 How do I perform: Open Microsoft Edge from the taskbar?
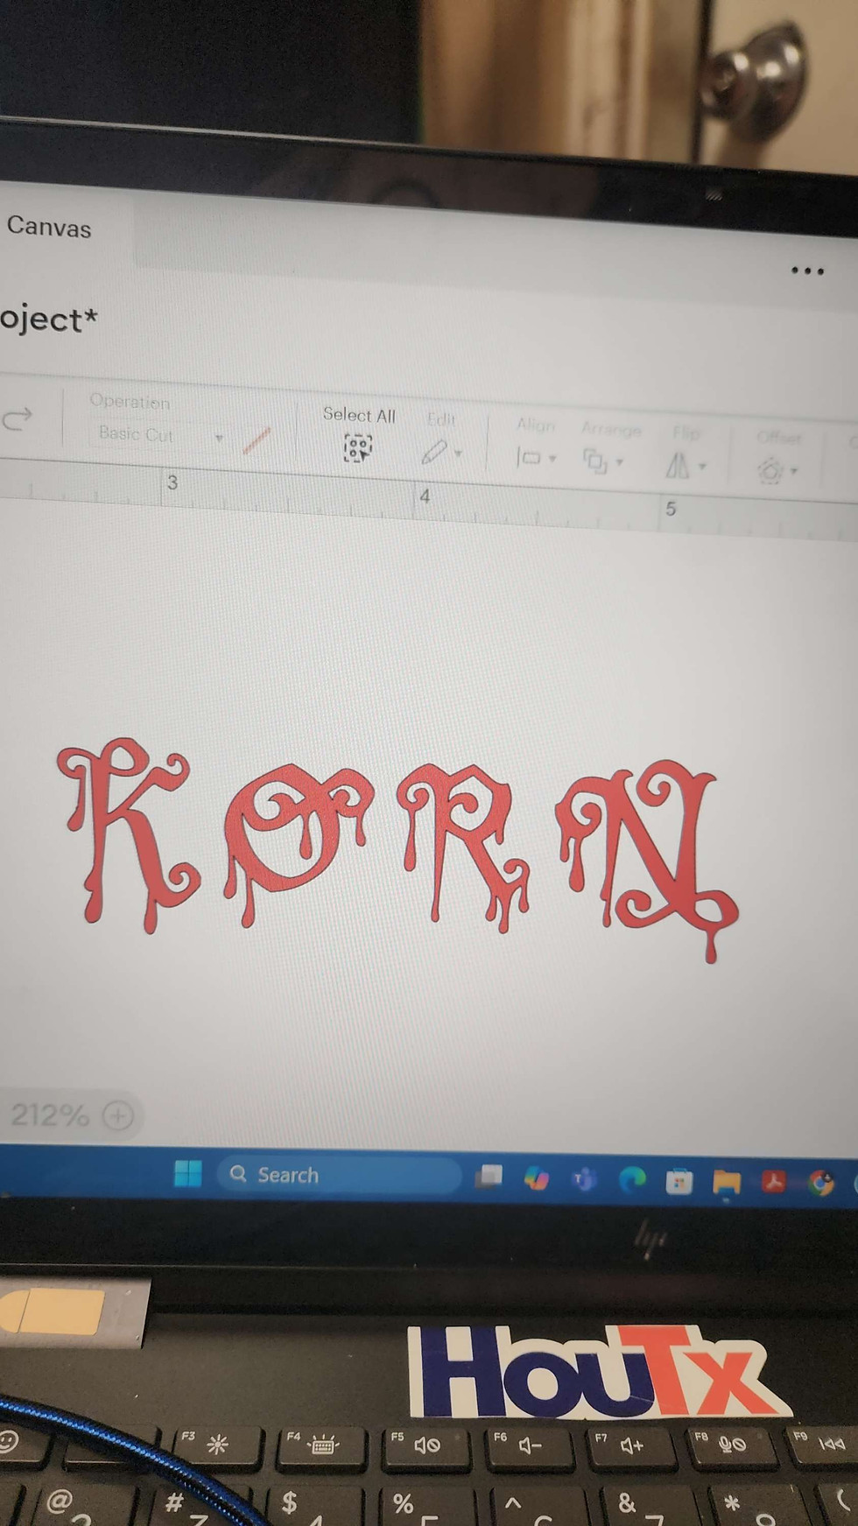tap(632, 1181)
